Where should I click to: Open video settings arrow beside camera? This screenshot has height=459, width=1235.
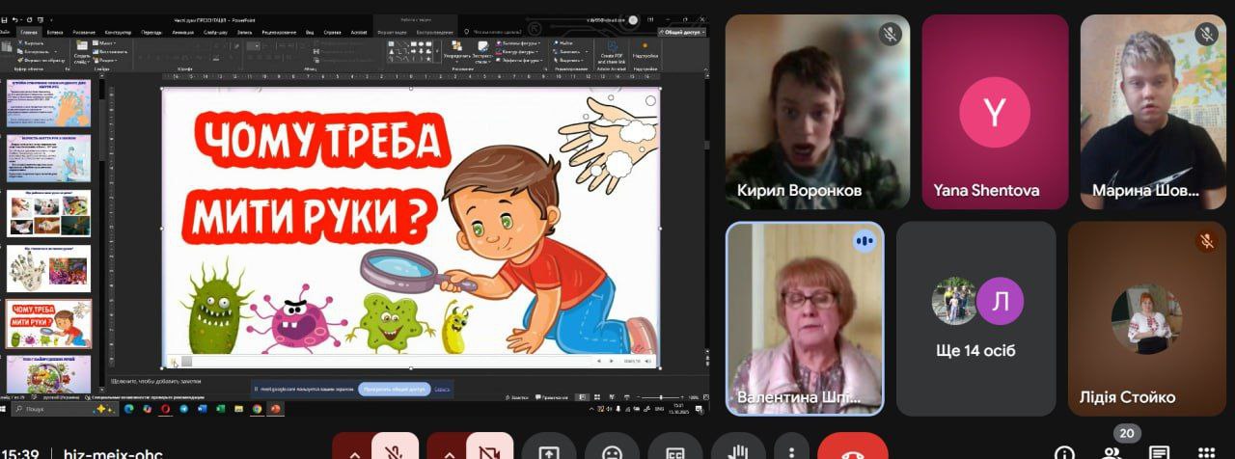pos(449,450)
